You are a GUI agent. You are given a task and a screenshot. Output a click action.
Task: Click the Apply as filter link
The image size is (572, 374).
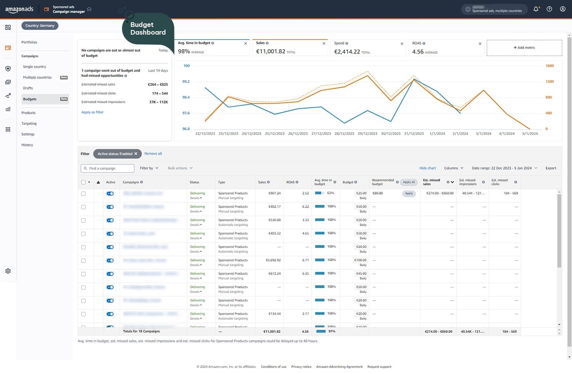pos(92,112)
